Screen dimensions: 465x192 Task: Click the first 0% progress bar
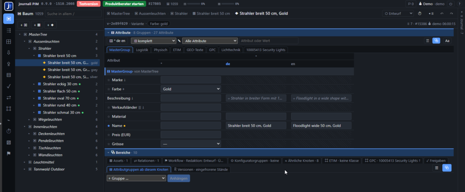pyautogui.click(x=194, y=4)
